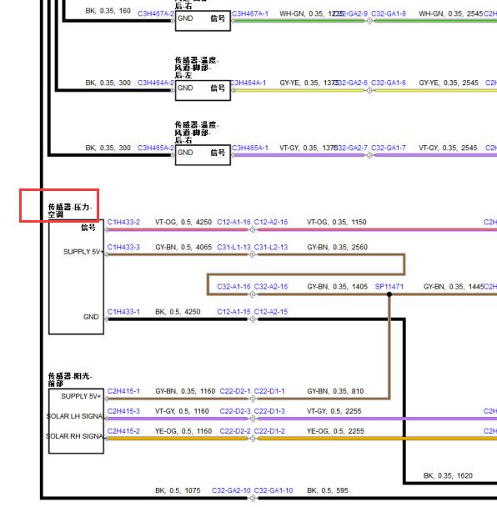Select the 传感器-阳光-前部 sensor title

pos(70,380)
